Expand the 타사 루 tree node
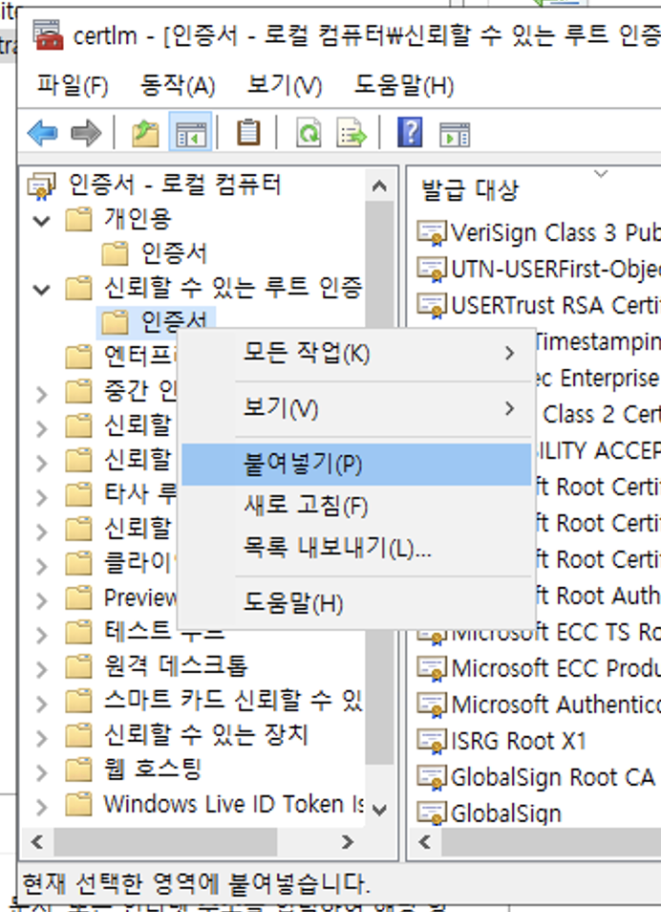The height and width of the screenshot is (912, 661). point(41,497)
